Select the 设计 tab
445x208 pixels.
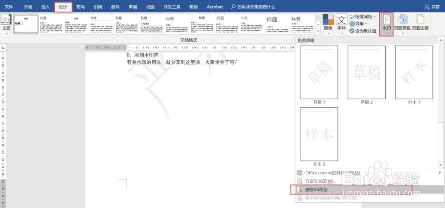tap(63, 7)
